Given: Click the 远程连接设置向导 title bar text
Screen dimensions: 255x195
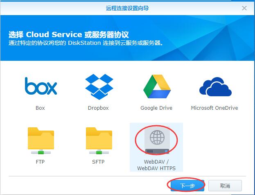Looking at the screenshot, I should point(127,8).
